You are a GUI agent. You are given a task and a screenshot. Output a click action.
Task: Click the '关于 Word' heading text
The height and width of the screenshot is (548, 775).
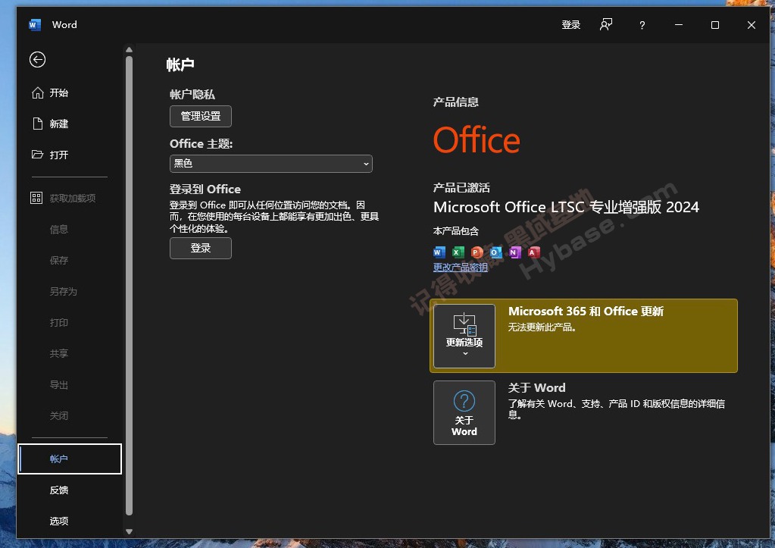coord(537,388)
